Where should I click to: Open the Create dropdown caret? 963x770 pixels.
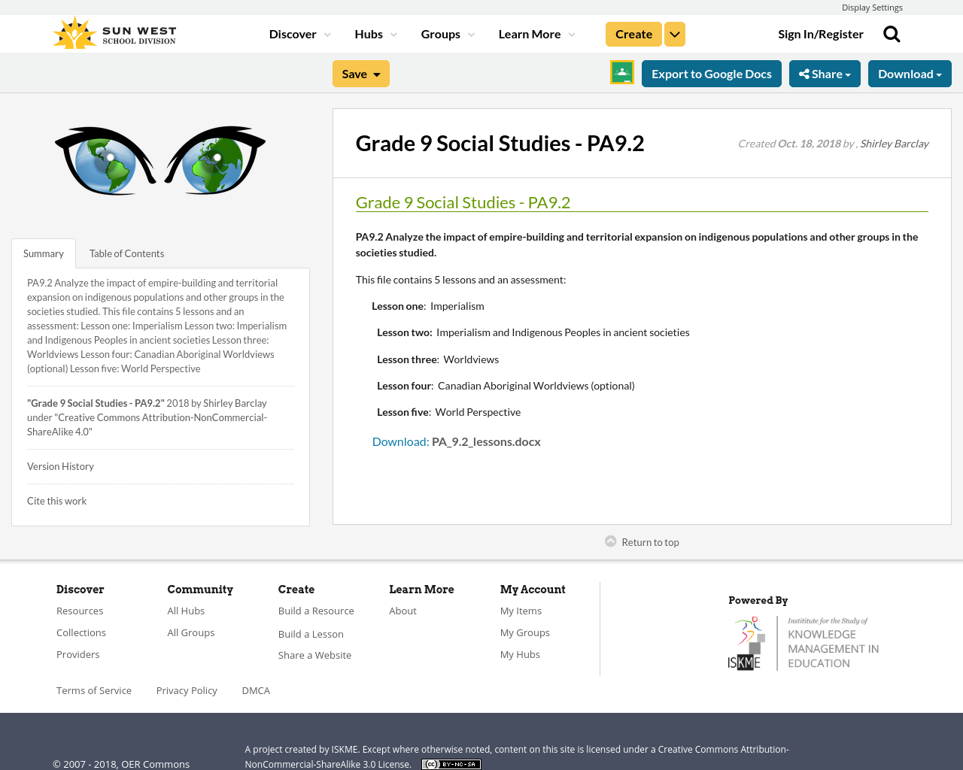click(674, 32)
